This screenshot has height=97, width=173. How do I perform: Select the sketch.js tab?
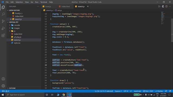pyautogui.click(x=81, y=6)
